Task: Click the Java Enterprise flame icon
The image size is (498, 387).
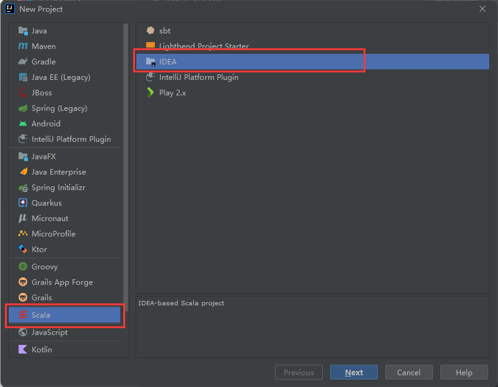Action: (23, 172)
